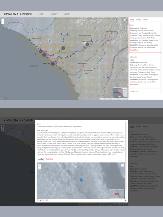Image resolution: width=163 pixels, height=217 pixels.
Task: Toggle fullscreen on the main archive map
Action: click(x=126, y=20)
